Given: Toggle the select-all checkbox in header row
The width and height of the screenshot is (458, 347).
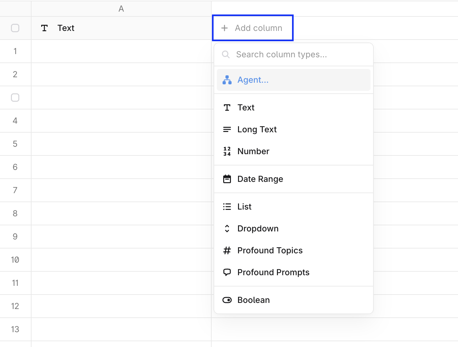Looking at the screenshot, I should (15, 28).
